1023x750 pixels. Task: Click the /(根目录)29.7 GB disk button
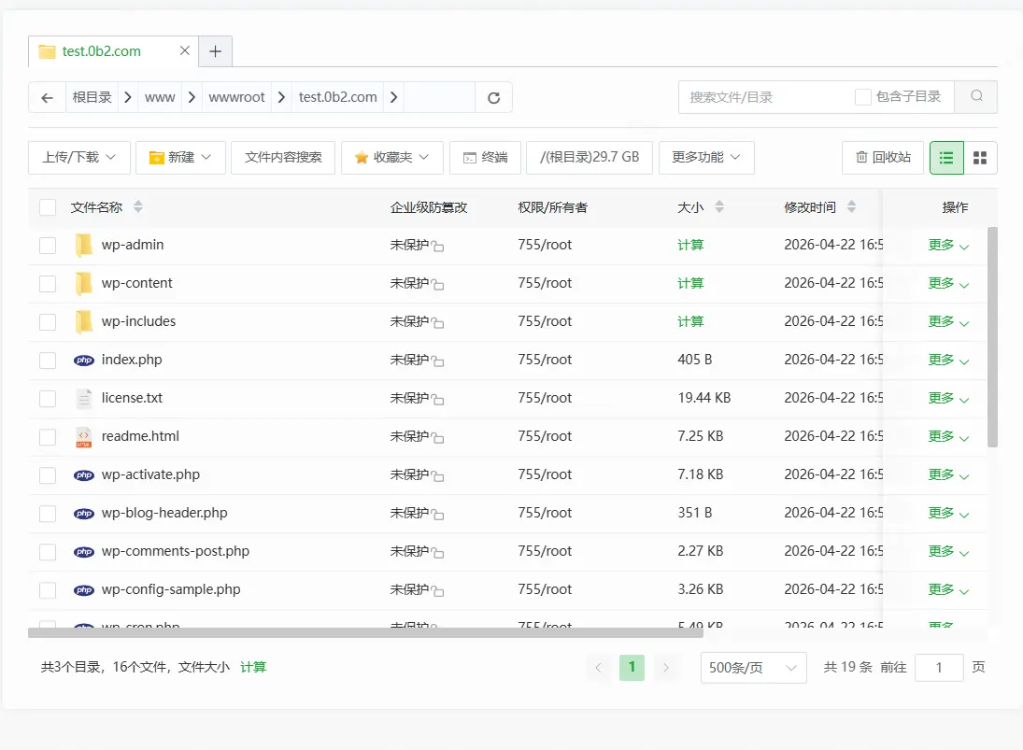pyautogui.click(x=590, y=158)
